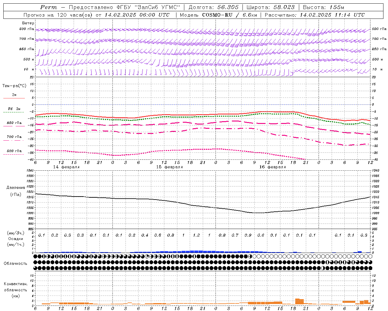Click the "700 гПа" temperature legend entry
This screenshot has width=388, height=311.
[14, 137]
